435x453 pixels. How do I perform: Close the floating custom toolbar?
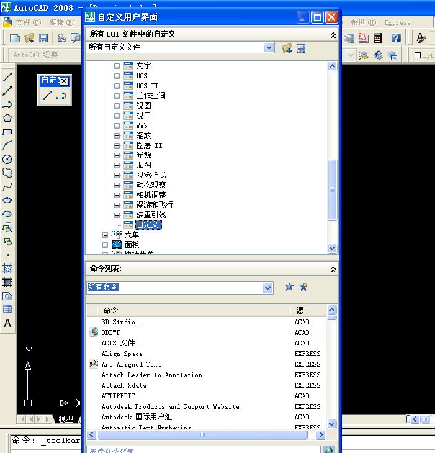click(x=64, y=81)
